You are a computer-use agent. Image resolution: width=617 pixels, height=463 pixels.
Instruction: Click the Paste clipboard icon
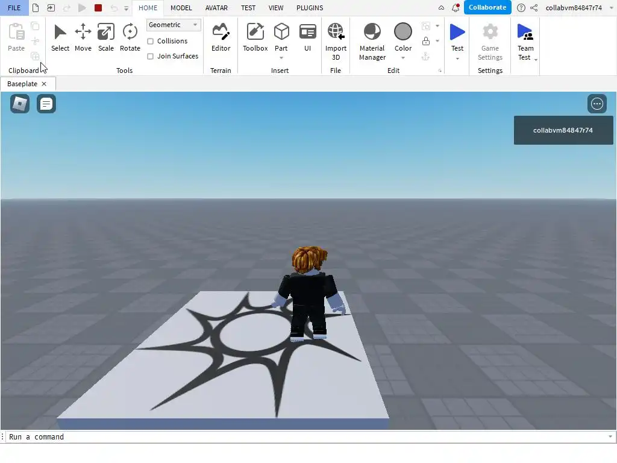[x=16, y=33]
